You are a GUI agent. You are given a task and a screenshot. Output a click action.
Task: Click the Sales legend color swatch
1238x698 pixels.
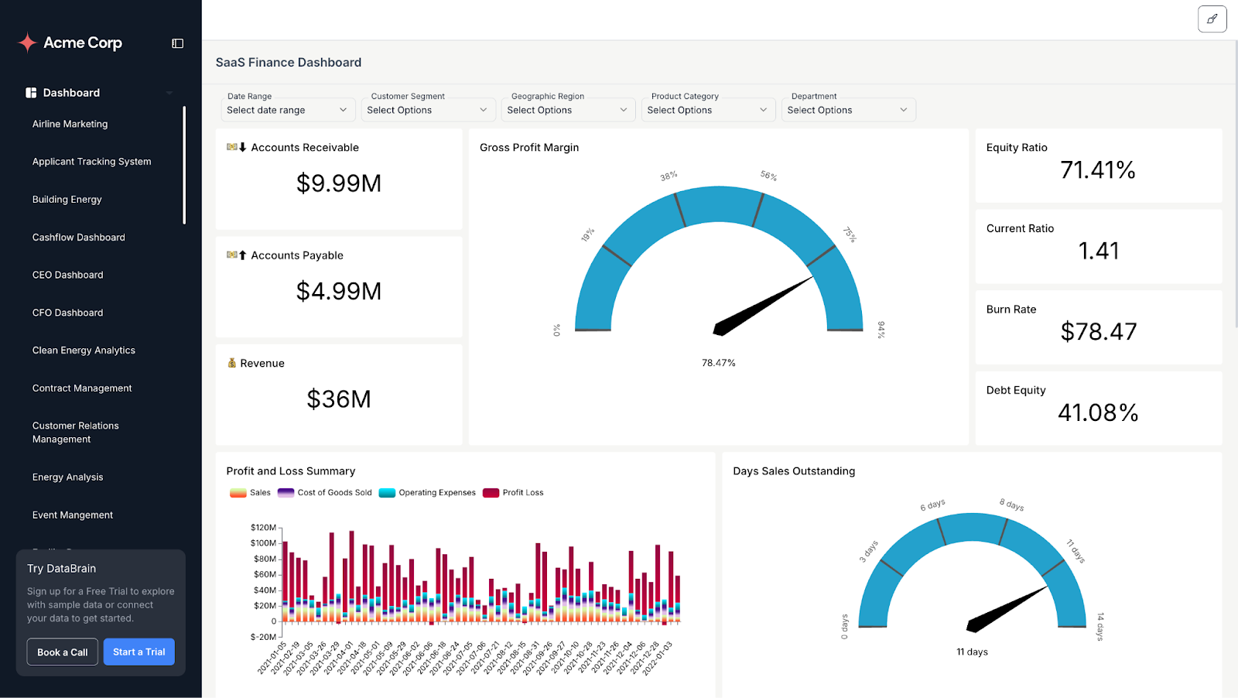(x=237, y=492)
